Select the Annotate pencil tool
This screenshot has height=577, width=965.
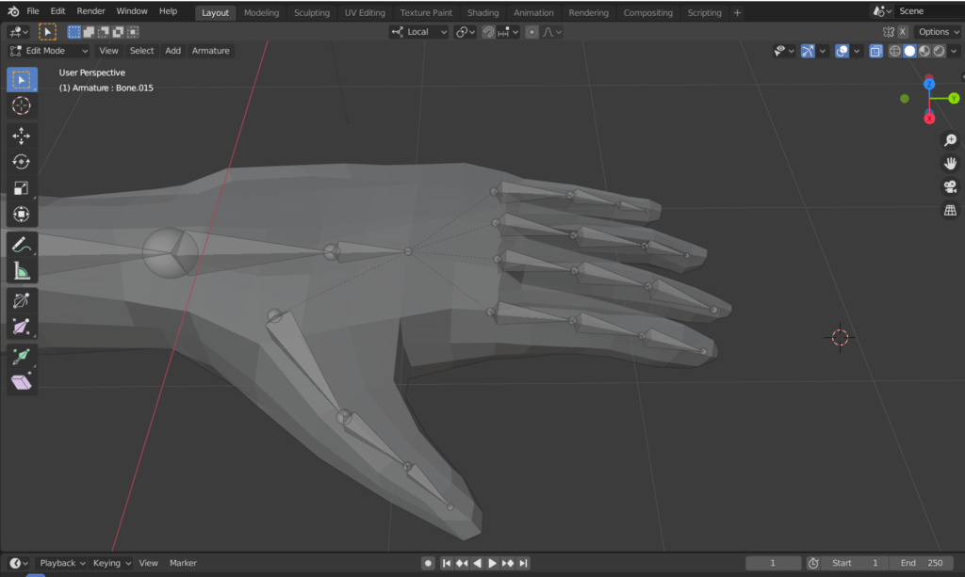point(22,245)
